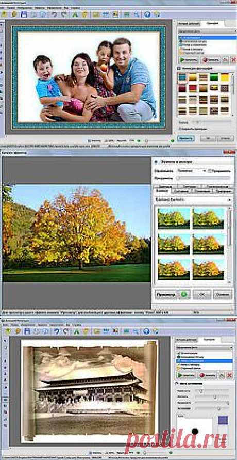Switch to action history tab, family photo window
Image resolution: width=237 pixels, height=460 pixels.
[x=189, y=23]
